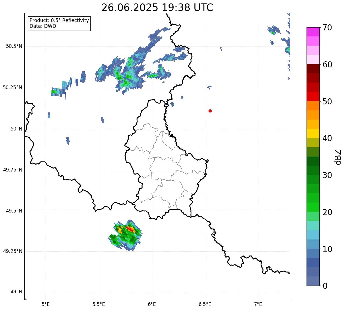Click latitude label "50.5°N"
This screenshot has height=310, width=345.
(14, 46)
